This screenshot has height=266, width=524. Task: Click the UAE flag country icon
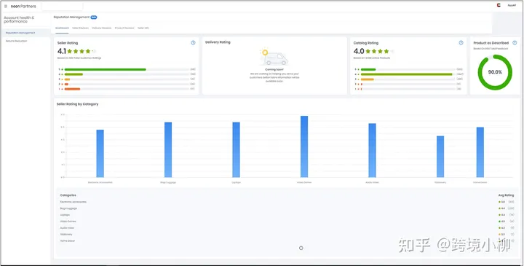[499, 5]
